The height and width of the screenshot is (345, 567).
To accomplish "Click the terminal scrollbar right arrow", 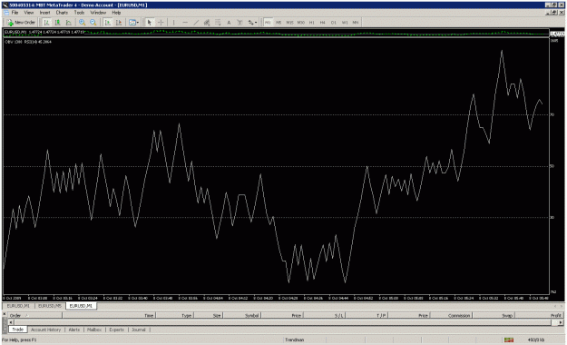I will tap(561, 322).
